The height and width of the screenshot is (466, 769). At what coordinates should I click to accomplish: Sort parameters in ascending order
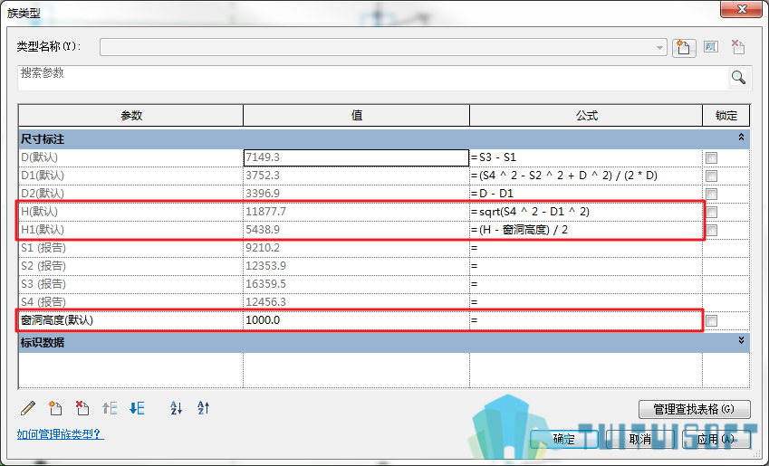pyautogui.click(x=176, y=408)
